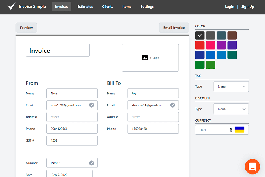This screenshot has width=265, height=177.
Task: Open the UAH currency selector
Action: (x=222, y=130)
